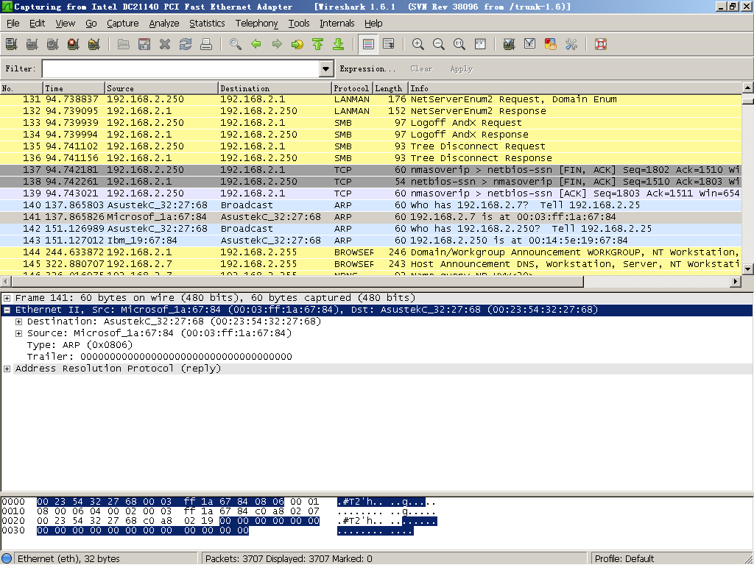Jump to the last packet
The image size is (754, 565).
point(339,45)
